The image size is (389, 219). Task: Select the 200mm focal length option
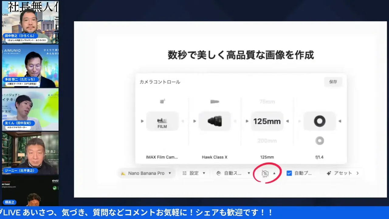click(x=267, y=141)
